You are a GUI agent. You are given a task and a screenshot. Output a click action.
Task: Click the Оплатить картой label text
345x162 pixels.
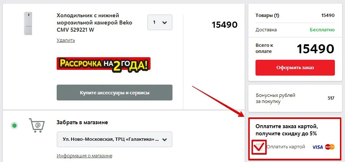coord(285,147)
